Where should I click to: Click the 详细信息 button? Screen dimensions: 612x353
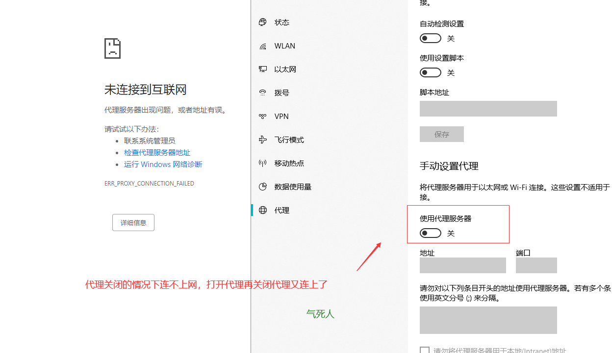pyautogui.click(x=133, y=222)
